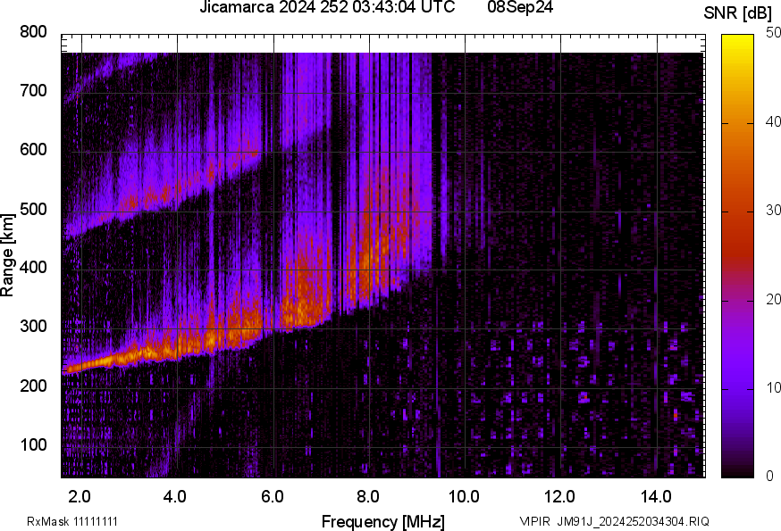Click the 800 range tick label
The height and width of the screenshot is (531, 781).
tap(33, 32)
